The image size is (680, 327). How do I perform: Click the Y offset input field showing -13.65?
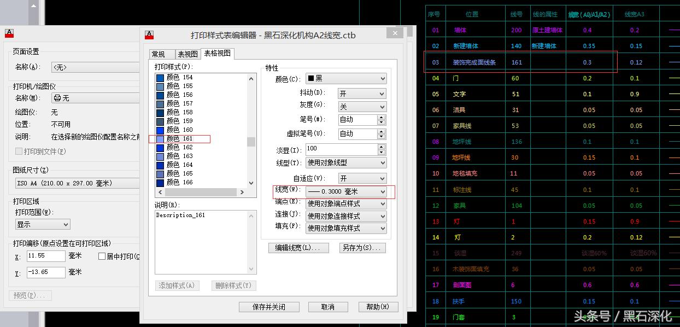click(45, 272)
